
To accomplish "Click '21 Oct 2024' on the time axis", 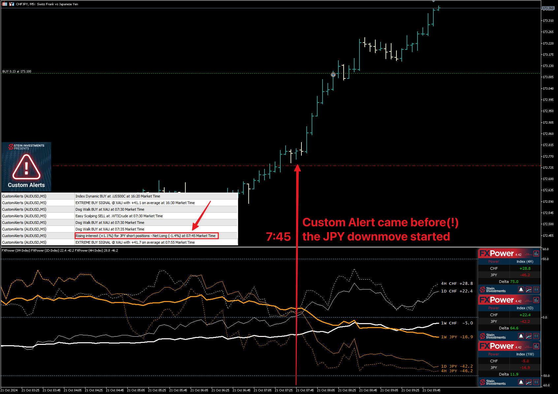I will click(9, 390).
